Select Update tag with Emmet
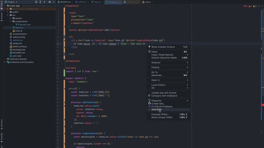This screenshot has width=264, height=148. pos(169,92)
